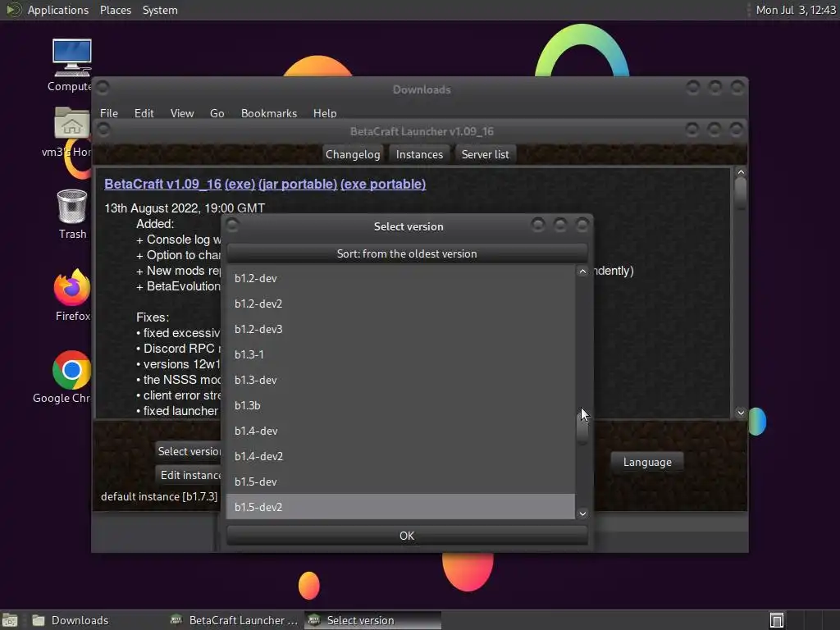Click the Downloads window's left menu button
840x630 pixels.
pyautogui.click(x=103, y=87)
